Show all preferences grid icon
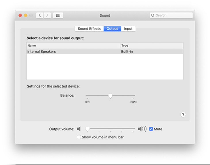Viewport: 210px width, 165px height. point(58,15)
